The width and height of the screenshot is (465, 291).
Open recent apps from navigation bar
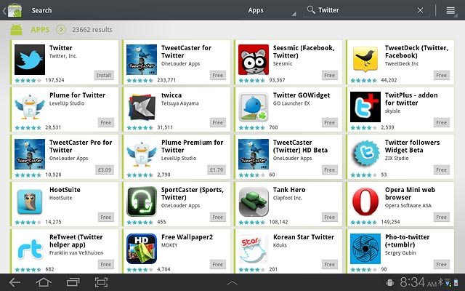(x=73, y=282)
